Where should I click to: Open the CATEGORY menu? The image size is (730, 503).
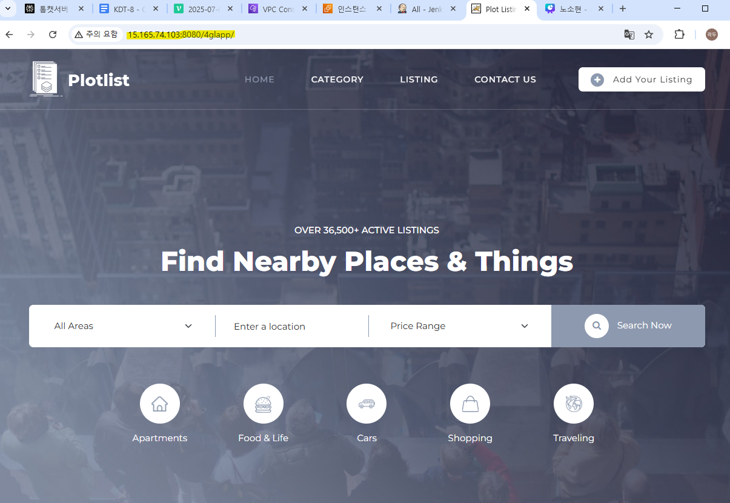point(337,79)
